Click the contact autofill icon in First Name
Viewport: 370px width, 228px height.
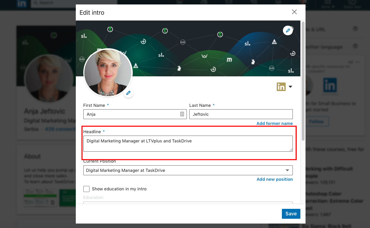[x=182, y=114]
